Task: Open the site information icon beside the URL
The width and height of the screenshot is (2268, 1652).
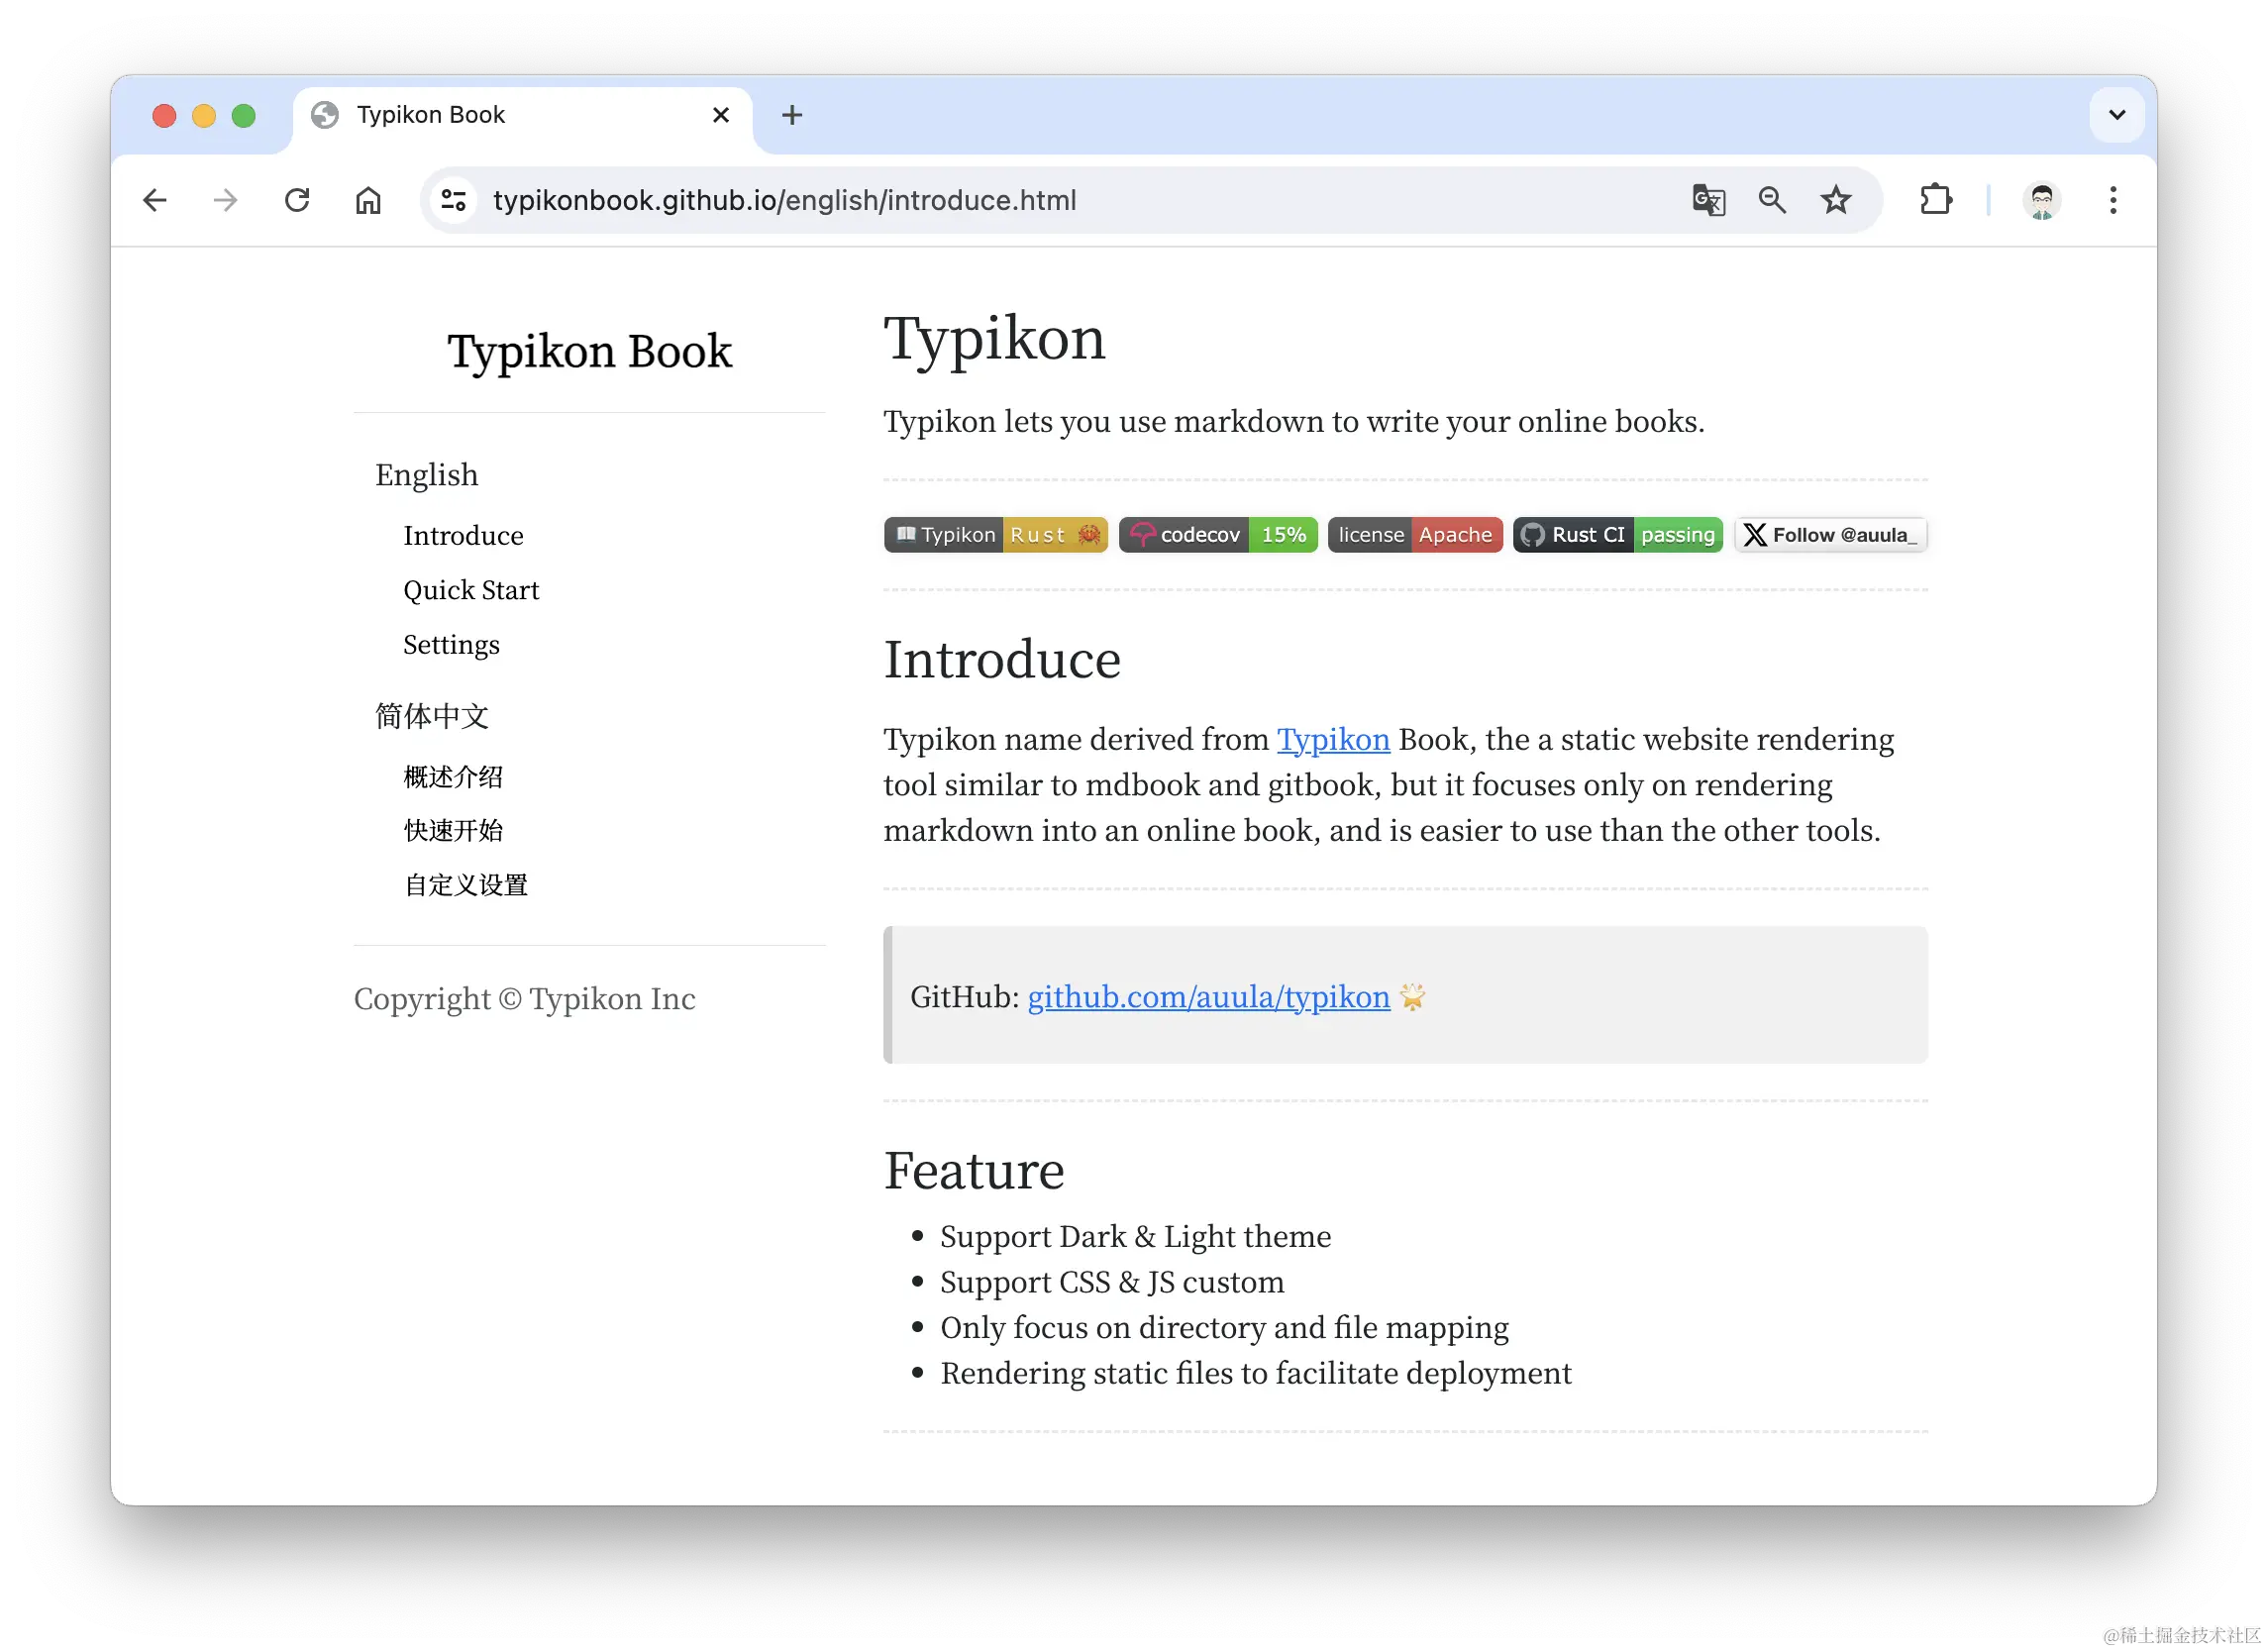Action: [454, 200]
